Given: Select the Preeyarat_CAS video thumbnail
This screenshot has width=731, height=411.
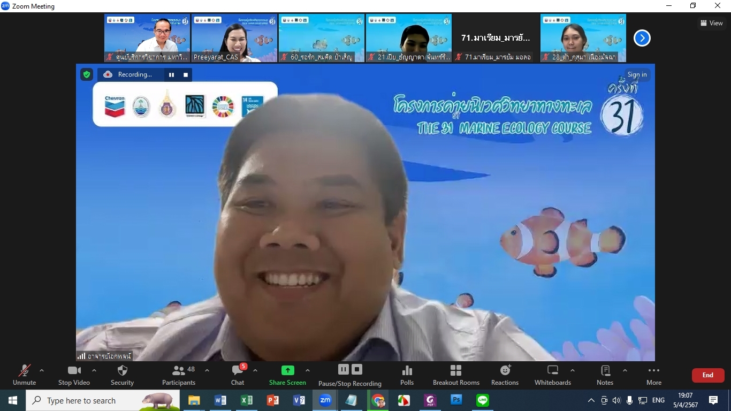Looking at the screenshot, I should (x=234, y=38).
